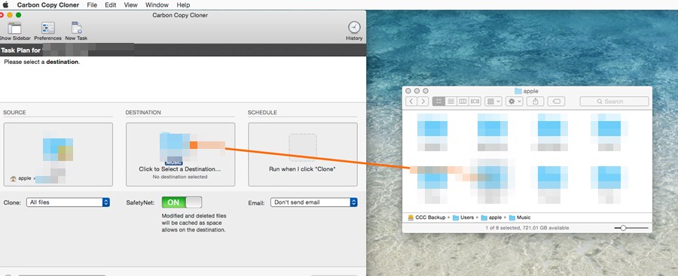The image size is (678, 276).
Task: Click to Select a Destination box
Action: tap(180, 154)
